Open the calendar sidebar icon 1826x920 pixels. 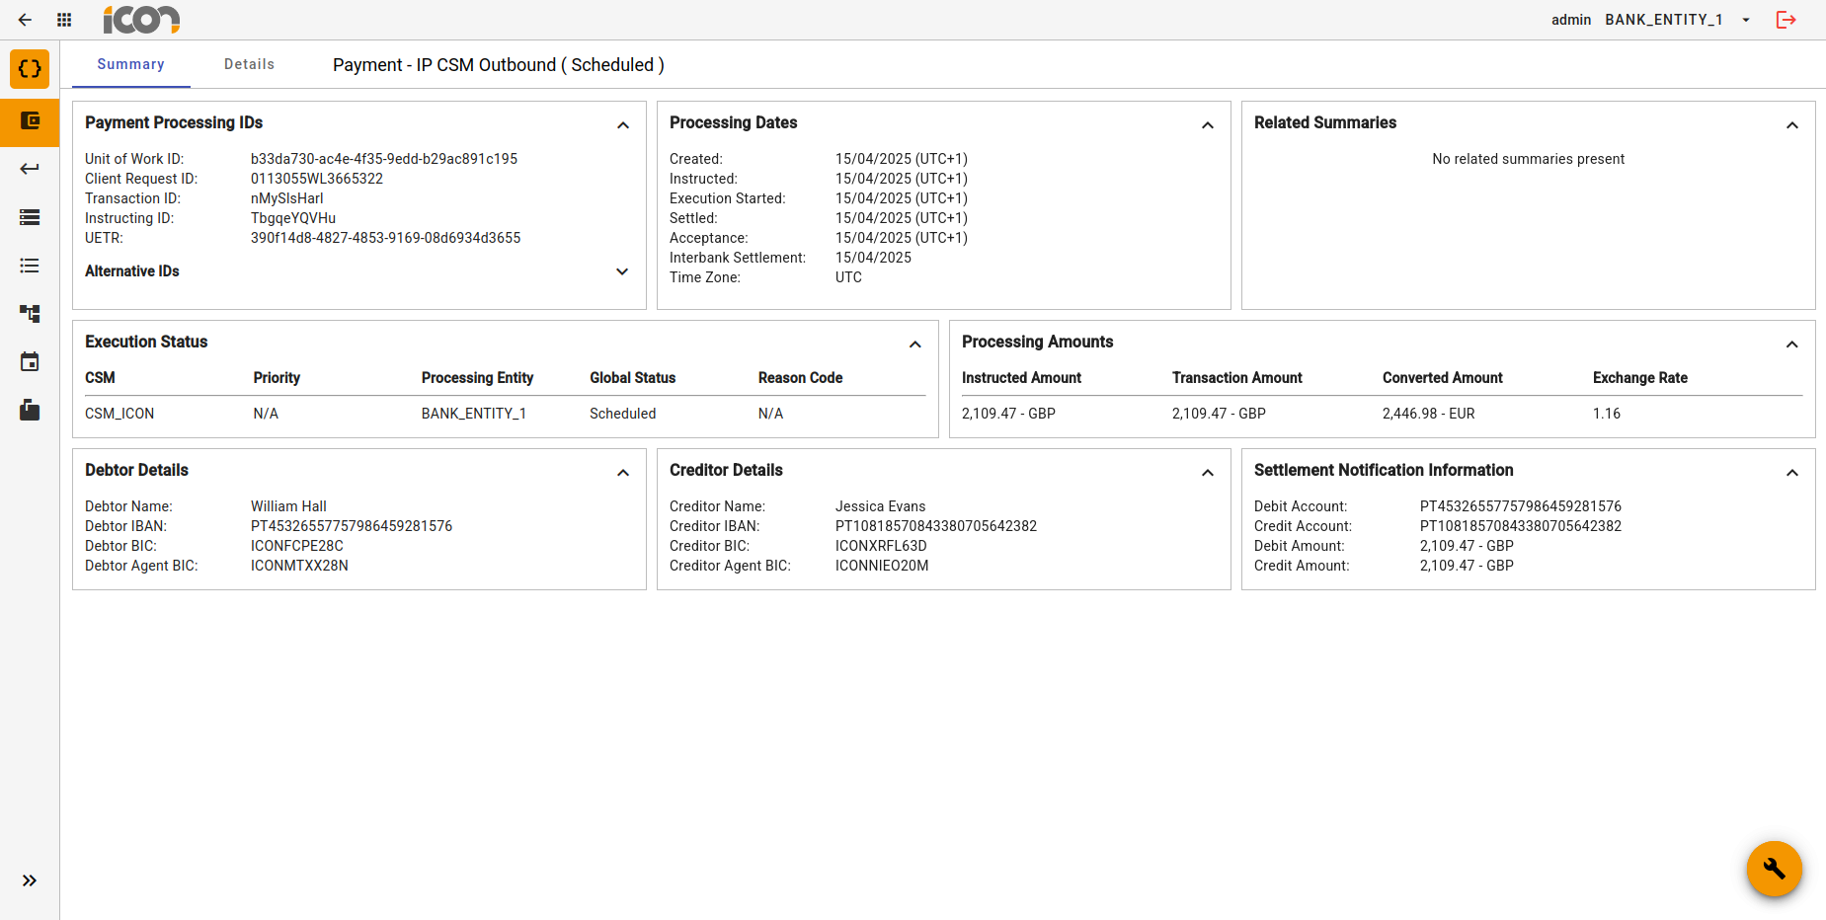[30, 362]
